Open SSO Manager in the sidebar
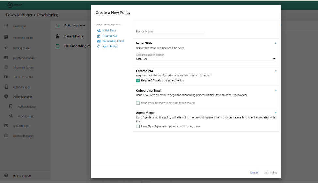This screenshot has width=318, height=183. pyautogui.click(x=21, y=126)
